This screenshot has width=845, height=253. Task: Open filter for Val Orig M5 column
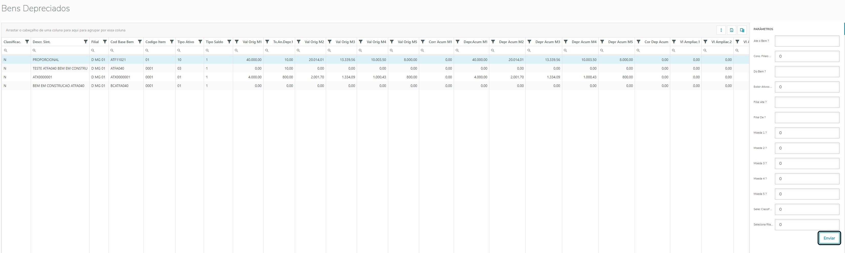click(392, 42)
